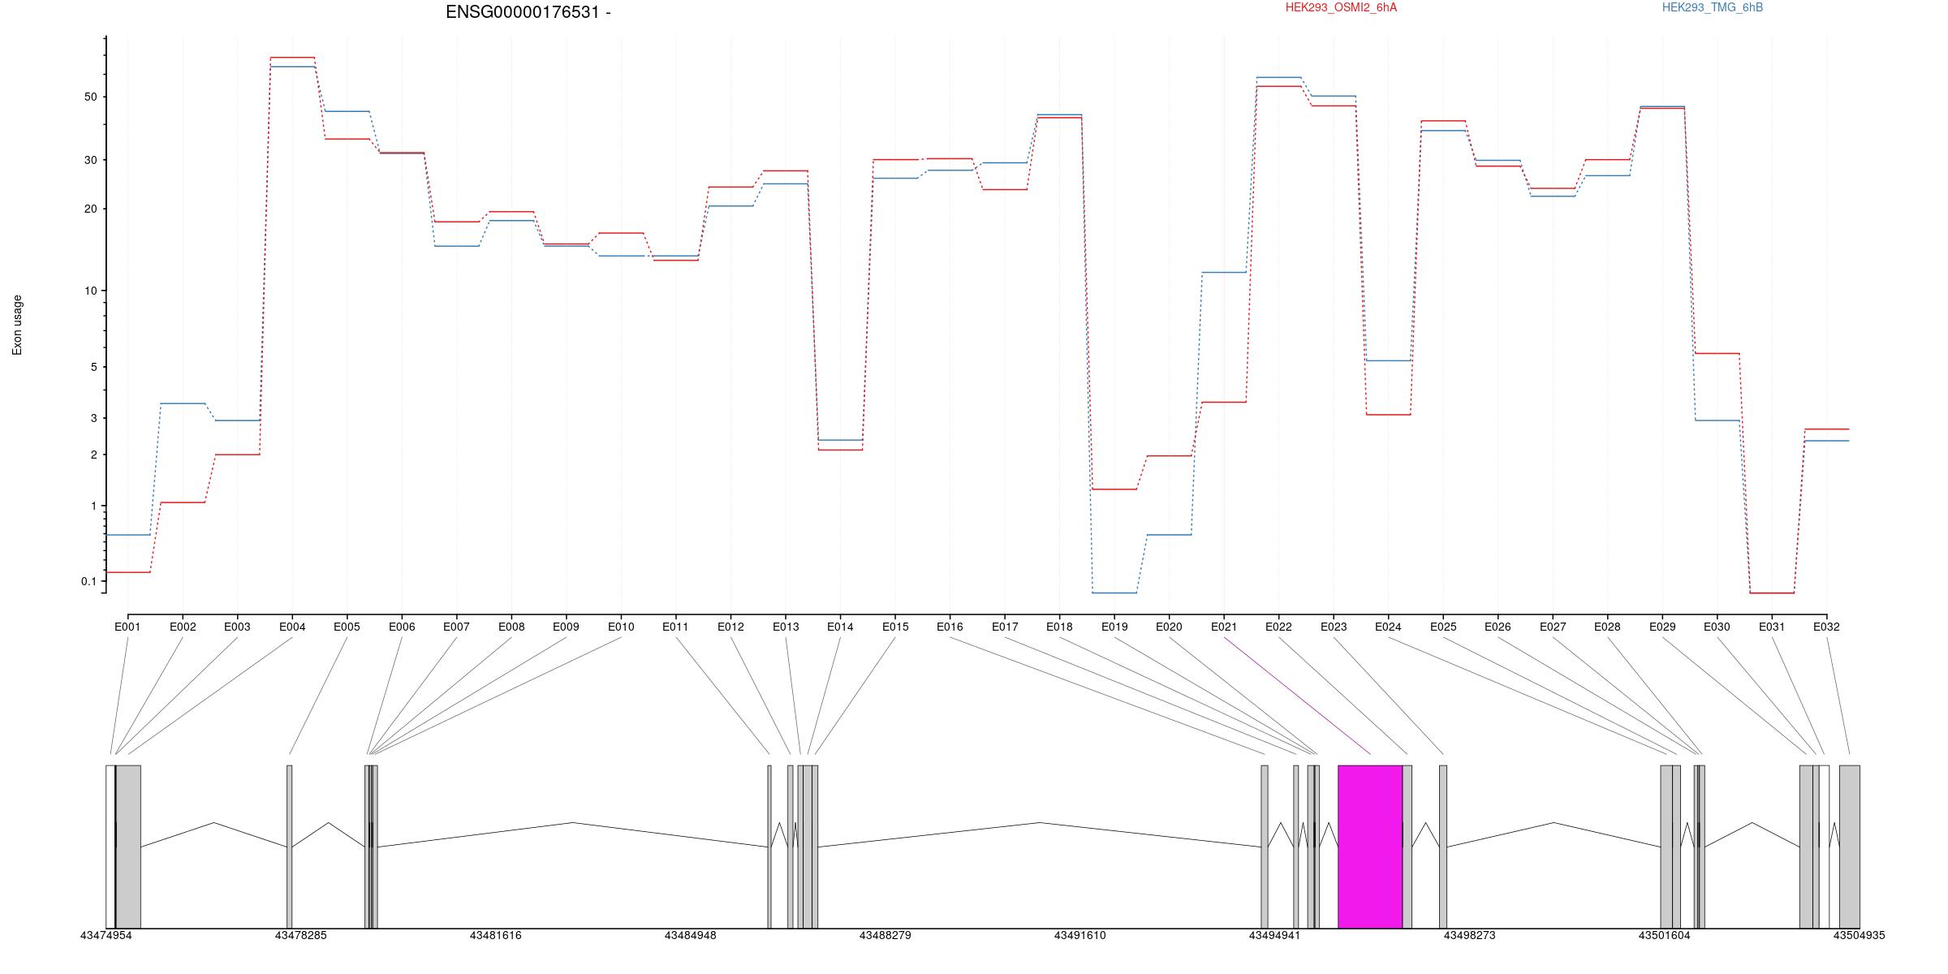1948x974 pixels.
Task: Click genomic coordinate 43504935
Action: tap(1859, 936)
